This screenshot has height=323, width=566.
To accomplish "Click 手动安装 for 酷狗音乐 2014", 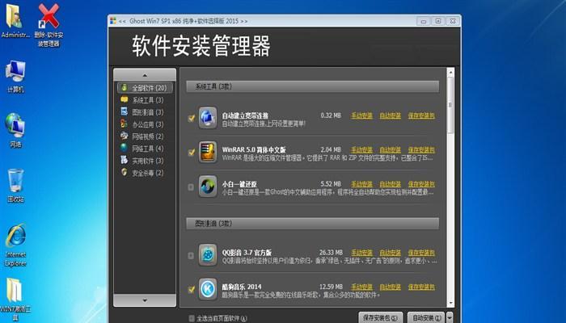I will [361, 287].
